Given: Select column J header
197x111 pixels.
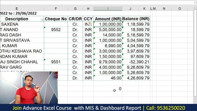Looking at the screenshot, I should tap(131, 9).
